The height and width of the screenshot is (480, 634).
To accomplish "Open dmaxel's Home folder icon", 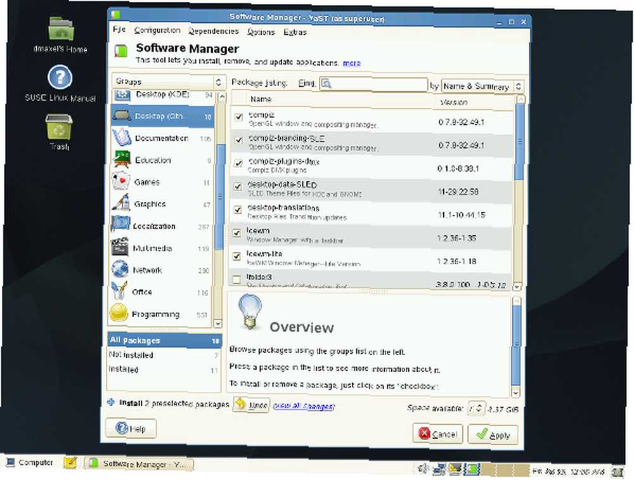I will click(x=61, y=29).
